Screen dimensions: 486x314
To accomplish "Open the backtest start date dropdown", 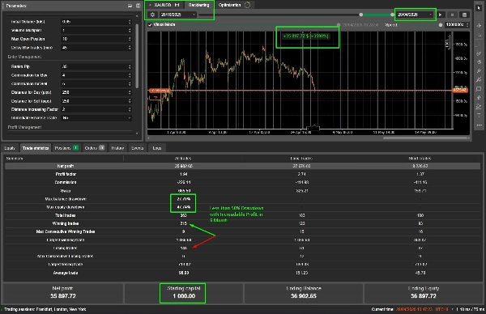I will tap(178, 15).
